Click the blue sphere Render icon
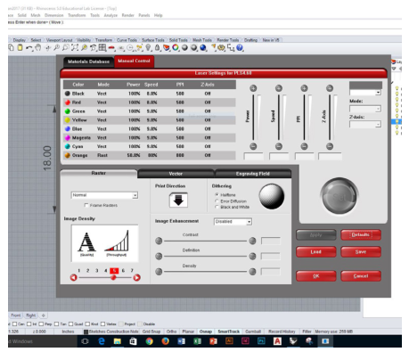Viewport: 409px width, 352px height. tap(203, 47)
